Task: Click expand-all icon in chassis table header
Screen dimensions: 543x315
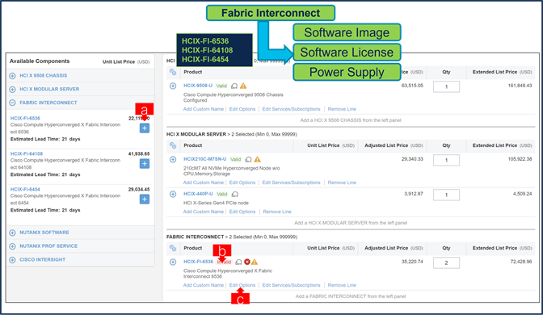Action: click(x=173, y=72)
